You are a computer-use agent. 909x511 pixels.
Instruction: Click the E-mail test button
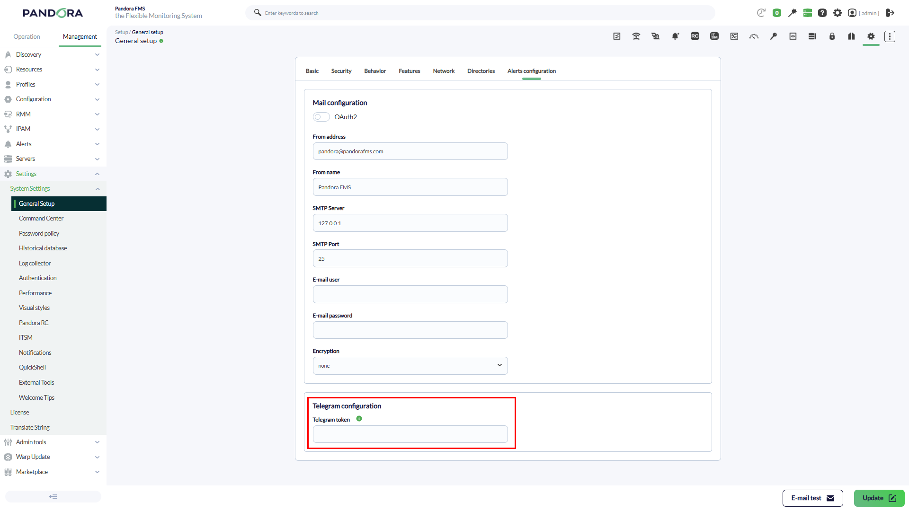pos(812,498)
